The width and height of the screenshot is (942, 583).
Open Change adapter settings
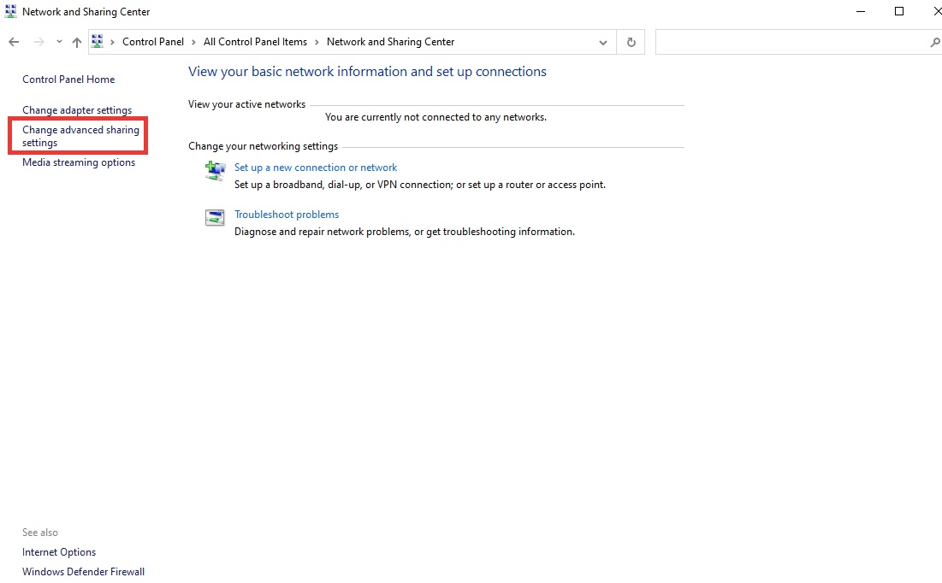[77, 110]
